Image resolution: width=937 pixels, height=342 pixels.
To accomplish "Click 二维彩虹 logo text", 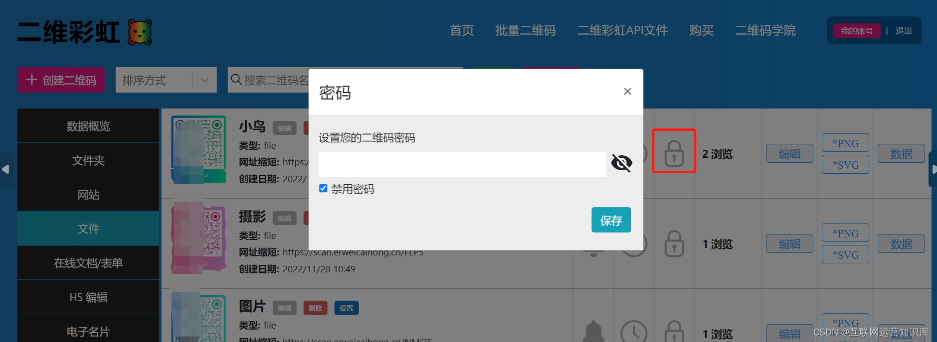I will click(x=69, y=32).
